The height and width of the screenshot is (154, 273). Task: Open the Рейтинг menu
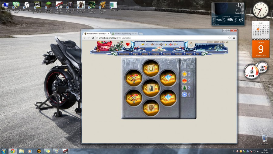(x=178, y=54)
